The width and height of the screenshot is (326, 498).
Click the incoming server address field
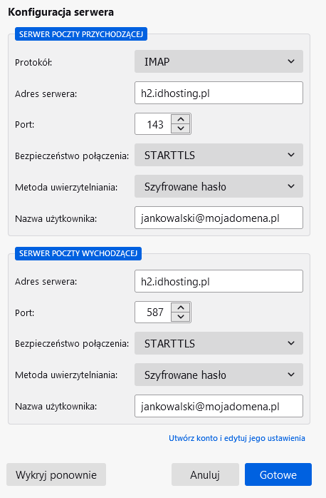(x=219, y=93)
